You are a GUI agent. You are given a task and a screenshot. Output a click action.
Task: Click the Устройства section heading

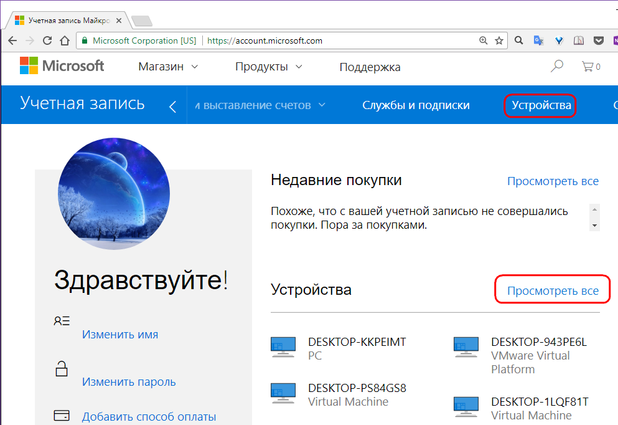point(311,290)
